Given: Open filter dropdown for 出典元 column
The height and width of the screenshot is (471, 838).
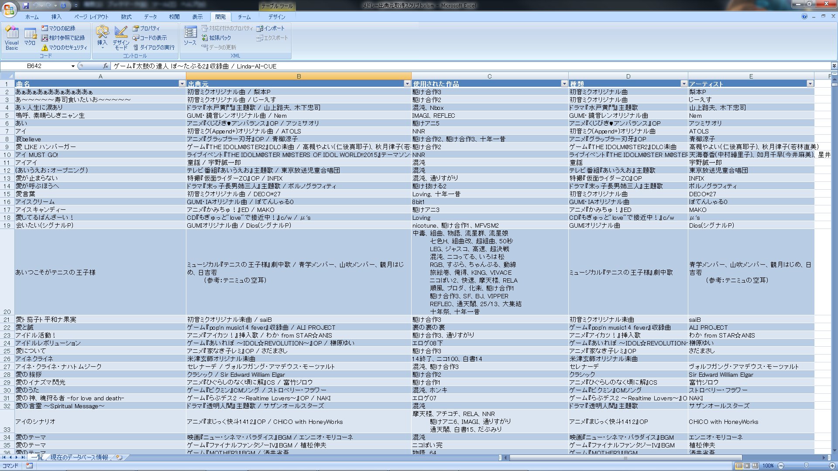Looking at the screenshot, I should [x=407, y=84].
